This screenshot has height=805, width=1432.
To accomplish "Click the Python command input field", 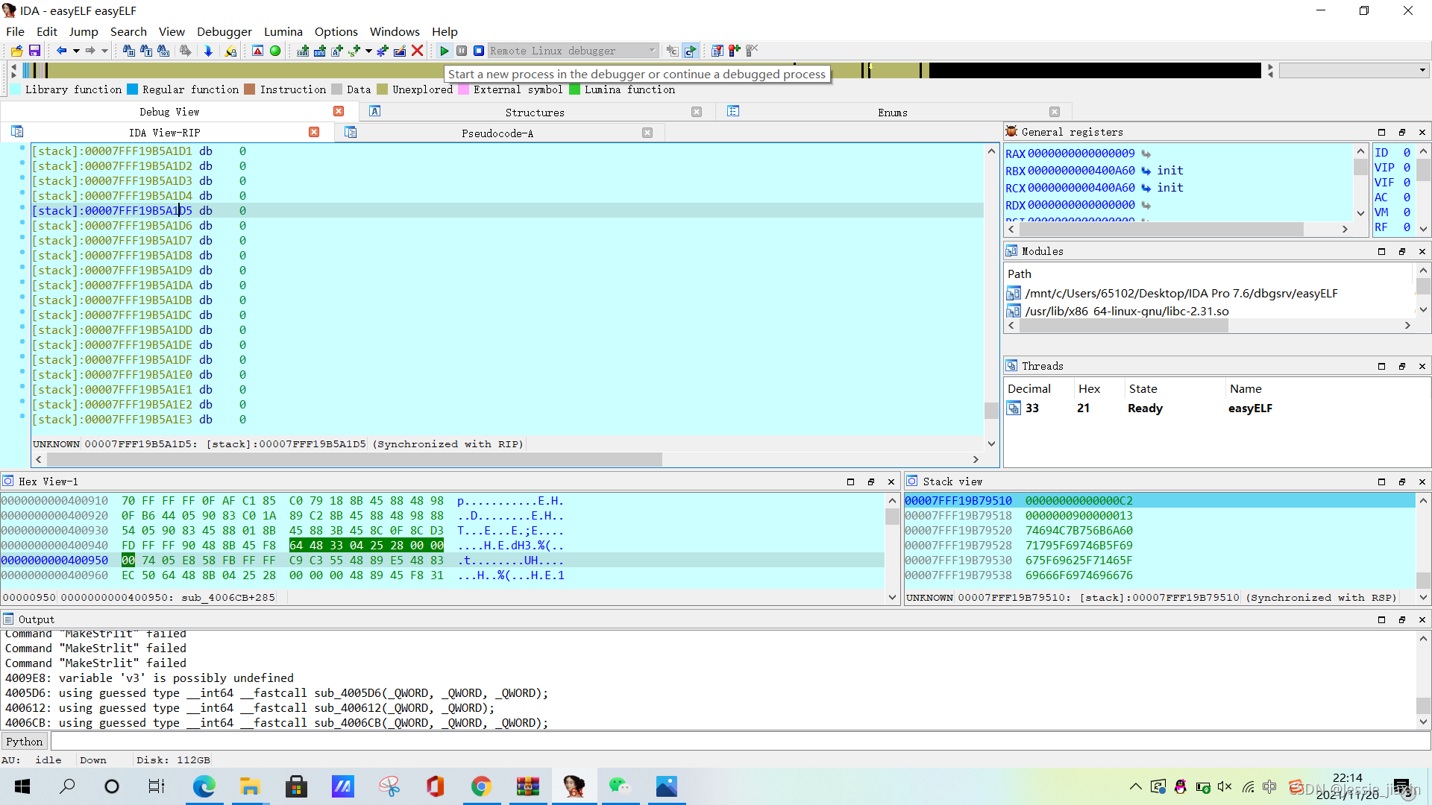I will (x=738, y=741).
